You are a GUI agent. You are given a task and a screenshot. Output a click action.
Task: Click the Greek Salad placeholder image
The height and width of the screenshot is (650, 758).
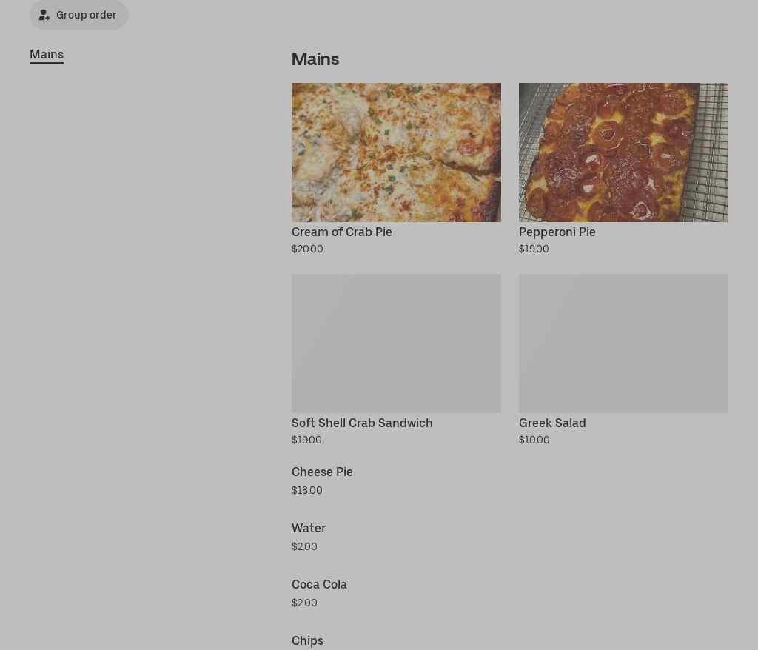[623, 343]
